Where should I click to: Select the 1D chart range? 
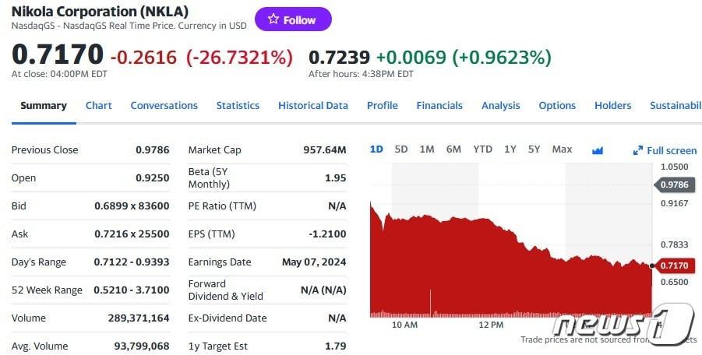pos(376,149)
